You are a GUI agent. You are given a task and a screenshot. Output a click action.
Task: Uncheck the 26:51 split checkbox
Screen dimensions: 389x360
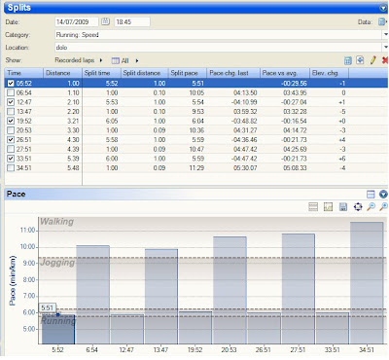tap(11, 140)
